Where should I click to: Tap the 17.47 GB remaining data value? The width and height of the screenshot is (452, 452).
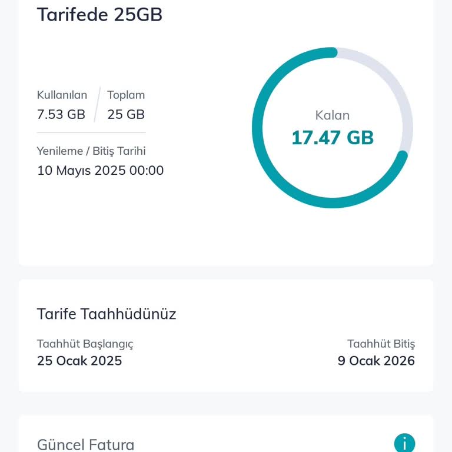[x=333, y=138]
